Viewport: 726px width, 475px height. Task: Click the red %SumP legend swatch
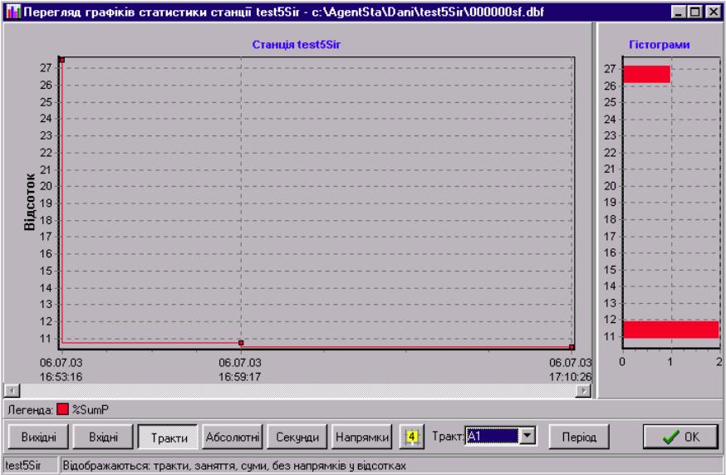coord(62,409)
